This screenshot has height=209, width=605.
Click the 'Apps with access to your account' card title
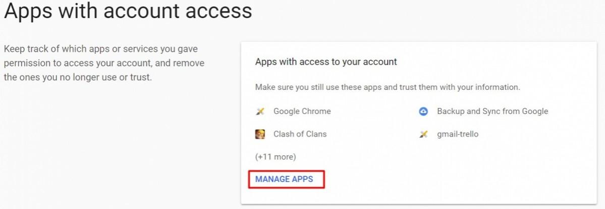tap(326, 62)
